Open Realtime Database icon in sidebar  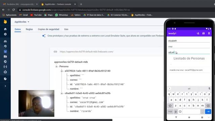click(x=5, y=51)
